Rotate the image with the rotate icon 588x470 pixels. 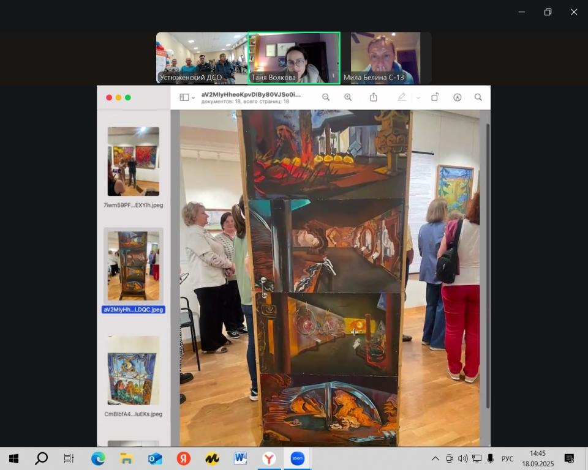coord(435,97)
